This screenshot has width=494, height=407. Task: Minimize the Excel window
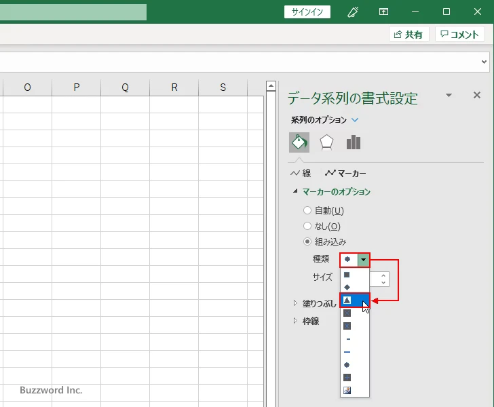(415, 12)
